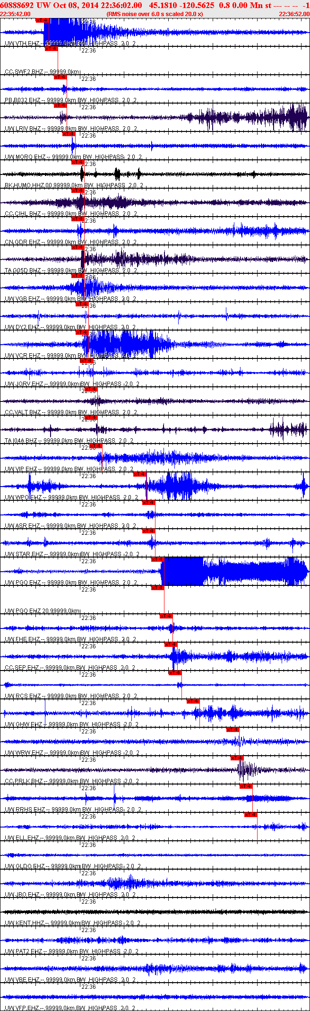Click the red pick marker on VTH trace

point(43,20)
